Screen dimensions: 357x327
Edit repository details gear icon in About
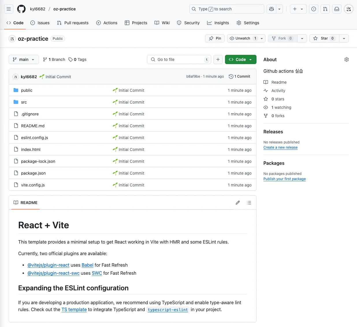click(347, 59)
